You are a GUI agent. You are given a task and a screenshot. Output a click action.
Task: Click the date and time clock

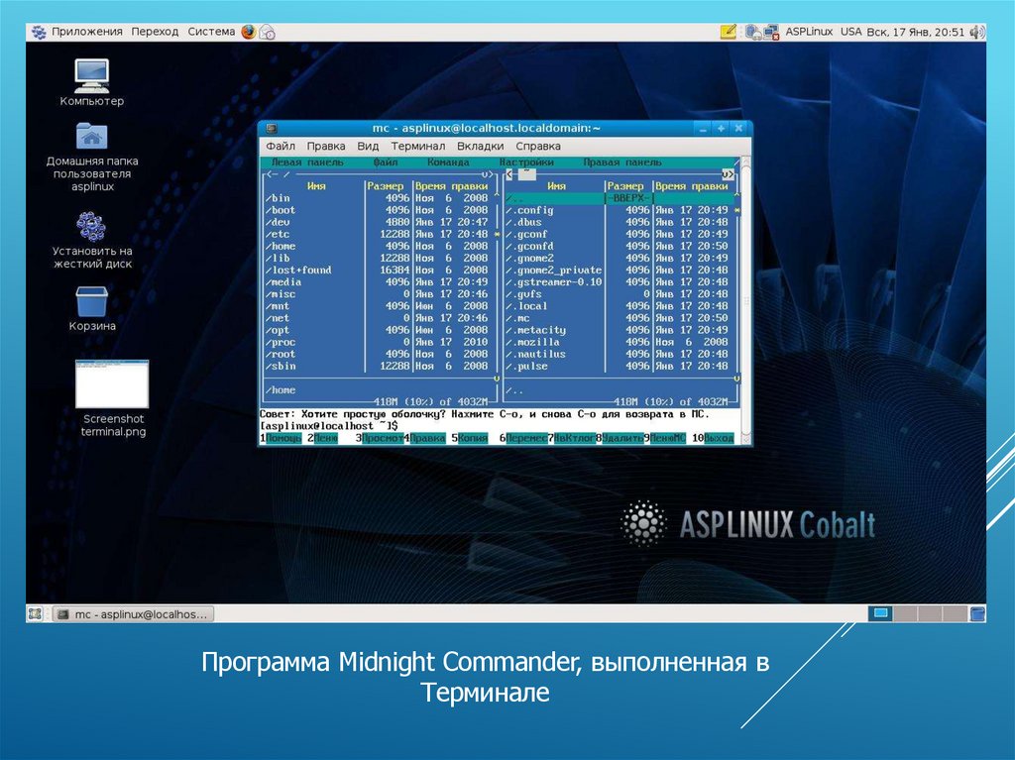tap(916, 32)
